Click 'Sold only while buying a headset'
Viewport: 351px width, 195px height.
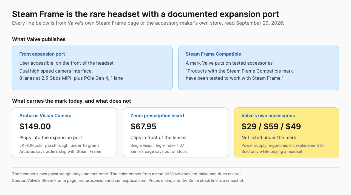point(272,151)
